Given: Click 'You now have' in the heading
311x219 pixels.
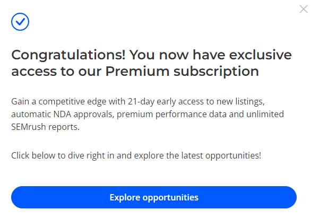Looking at the screenshot, I should 177,55.
